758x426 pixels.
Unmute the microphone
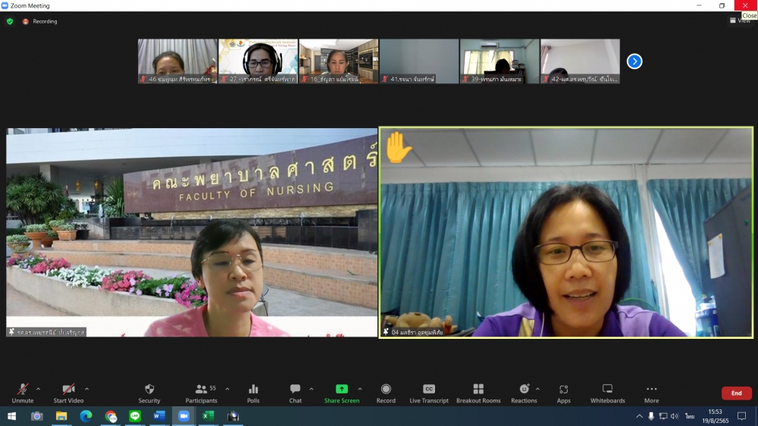coord(23,389)
